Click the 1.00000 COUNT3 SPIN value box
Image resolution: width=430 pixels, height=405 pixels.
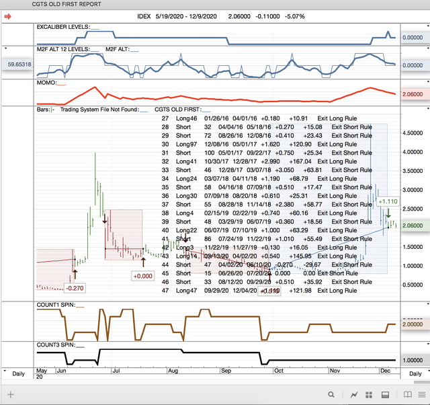pyautogui.click(x=415, y=360)
